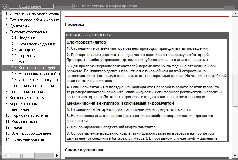Open chapter 12. Кузов
Viewport: 238px width, 160px height.
(x=14, y=127)
